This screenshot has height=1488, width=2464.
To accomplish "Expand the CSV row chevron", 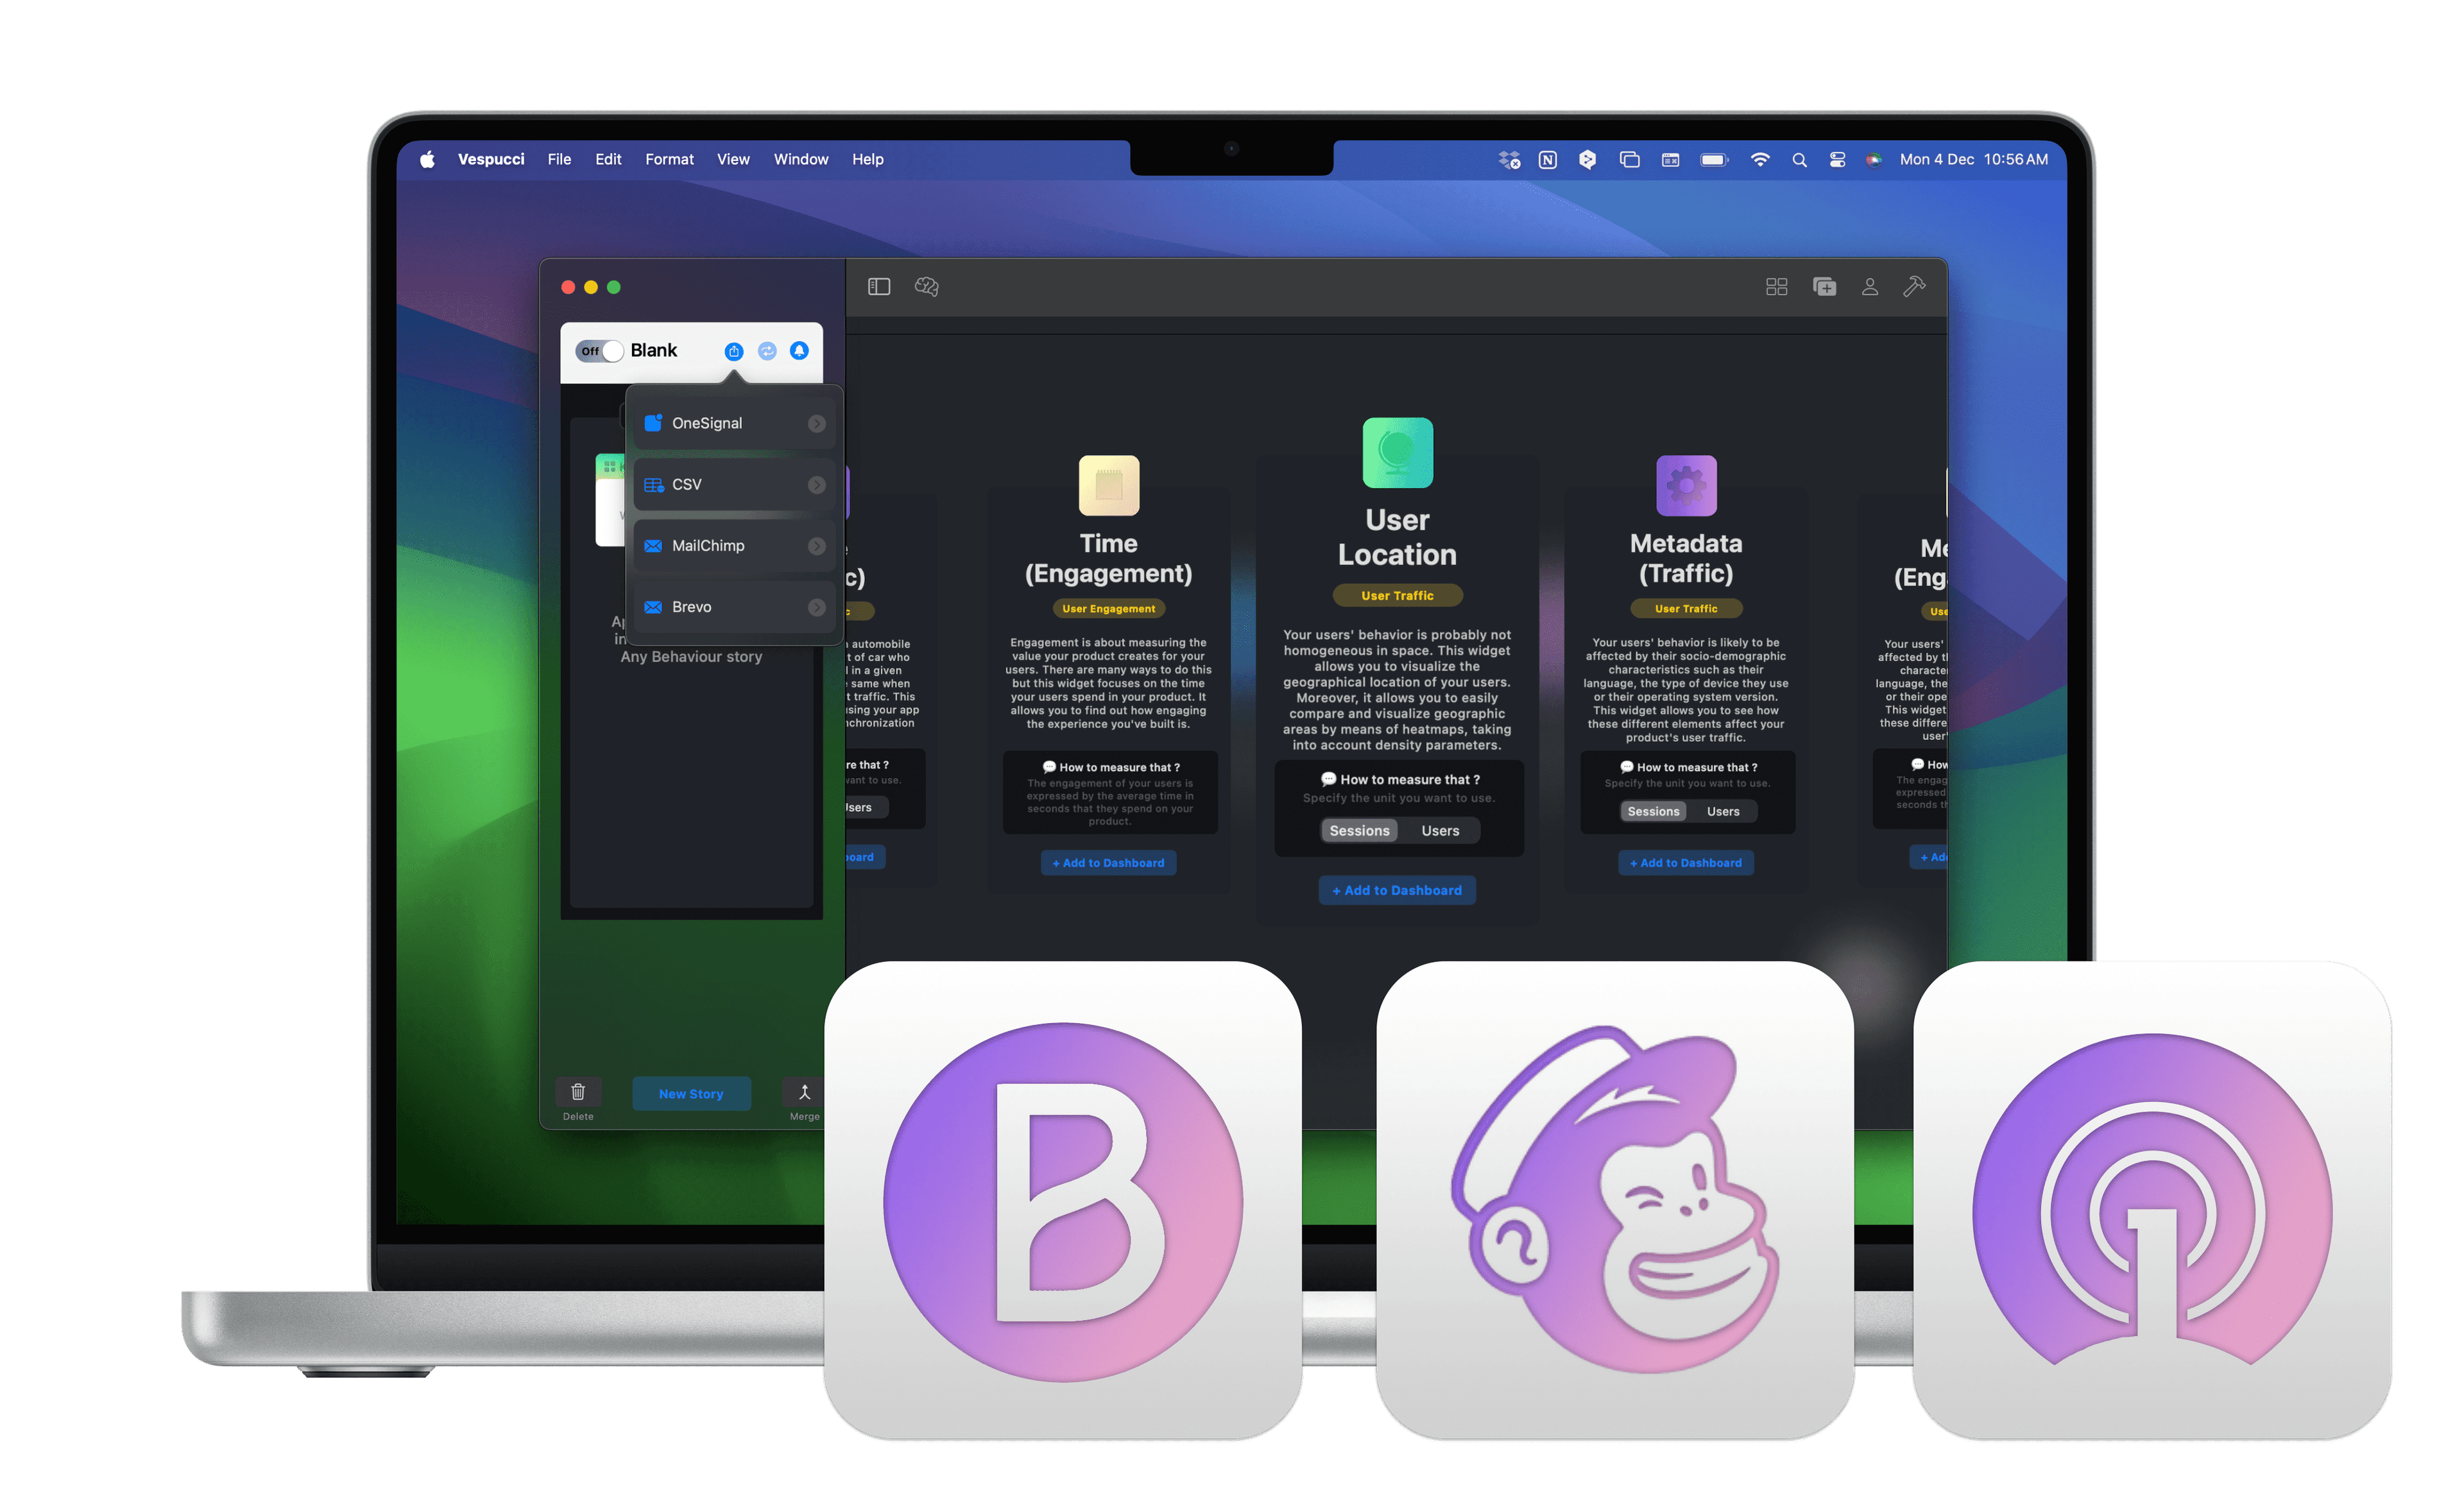I will pos(817,485).
